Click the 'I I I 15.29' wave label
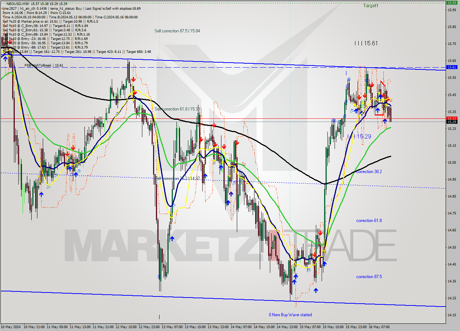Image resolution: width=460 pixels, height=331 pixels. click(359, 136)
